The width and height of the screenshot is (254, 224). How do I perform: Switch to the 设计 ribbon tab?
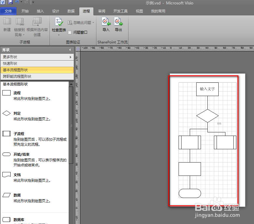tap(56, 11)
